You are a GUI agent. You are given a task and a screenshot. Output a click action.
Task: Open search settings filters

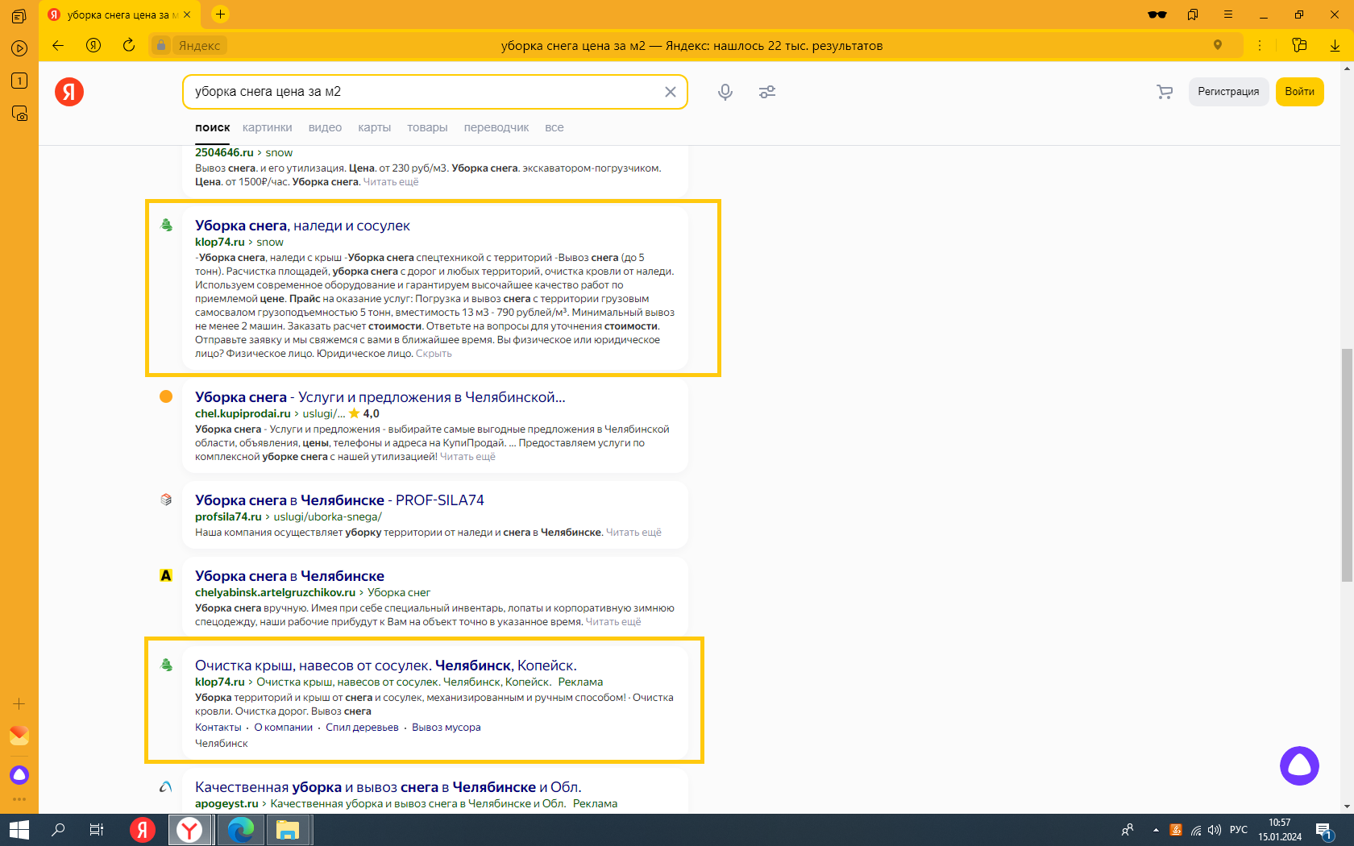[767, 92]
